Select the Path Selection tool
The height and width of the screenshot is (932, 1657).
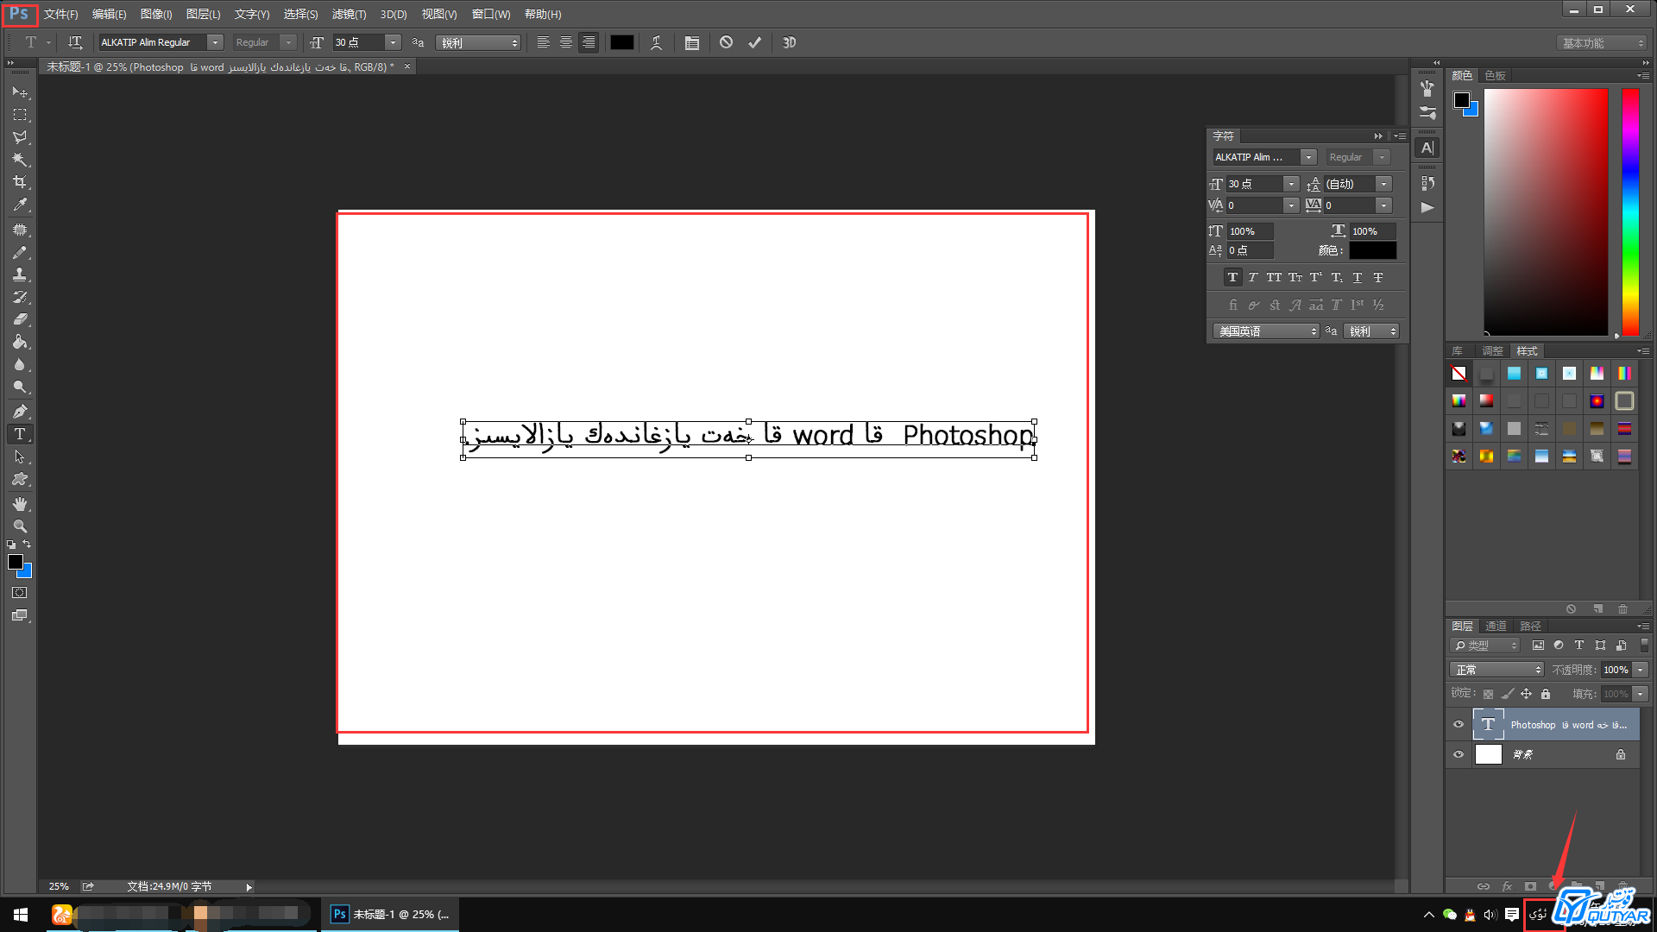pyautogui.click(x=20, y=457)
